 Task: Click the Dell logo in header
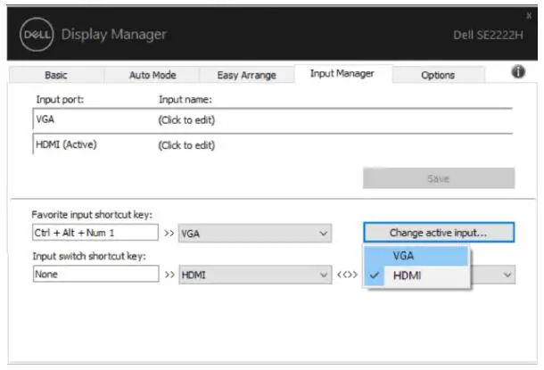(x=37, y=35)
